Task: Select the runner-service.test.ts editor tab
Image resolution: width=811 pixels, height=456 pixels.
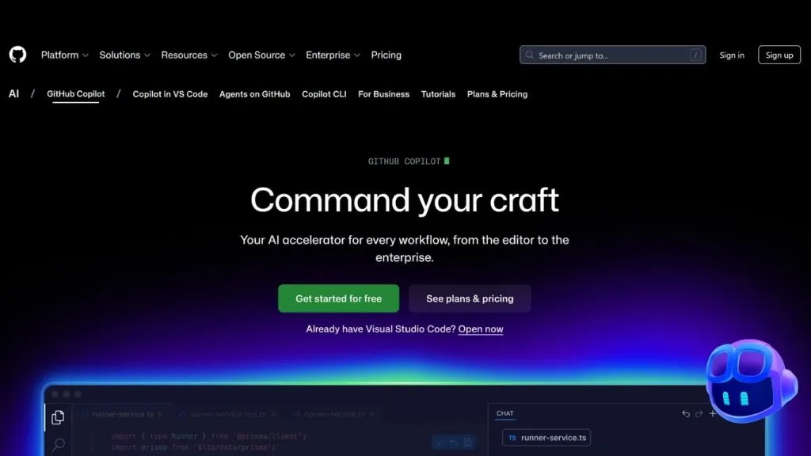Action: click(x=227, y=414)
